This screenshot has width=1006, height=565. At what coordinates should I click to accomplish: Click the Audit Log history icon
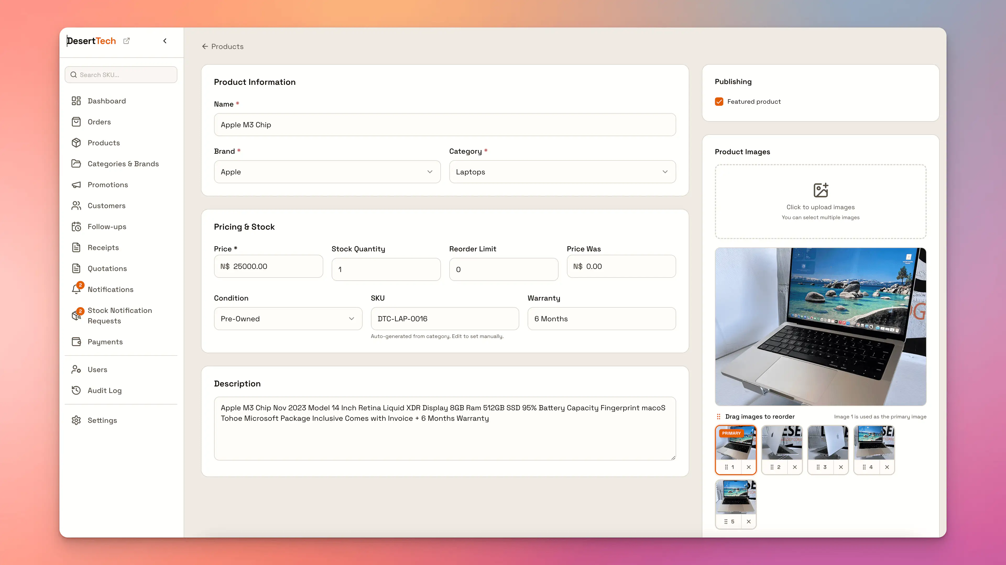click(x=76, y=391)
